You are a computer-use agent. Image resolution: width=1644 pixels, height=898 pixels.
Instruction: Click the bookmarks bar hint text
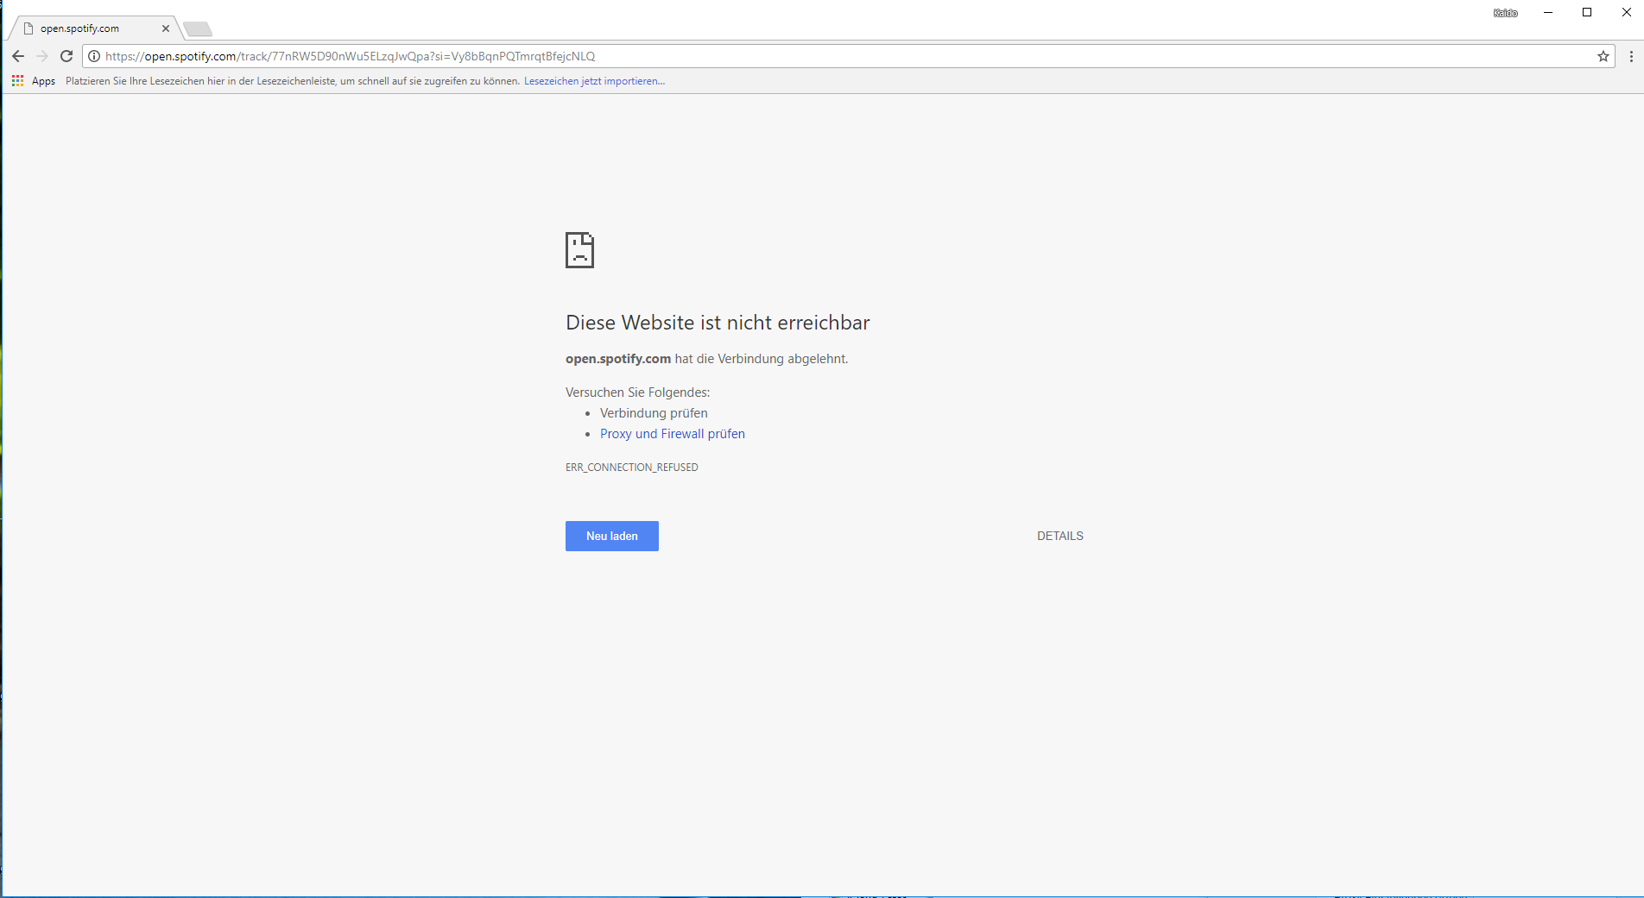point(293,81)
